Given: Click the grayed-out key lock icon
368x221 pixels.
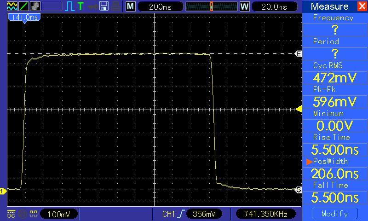Looking at the screenshot, I should [93, 6].
